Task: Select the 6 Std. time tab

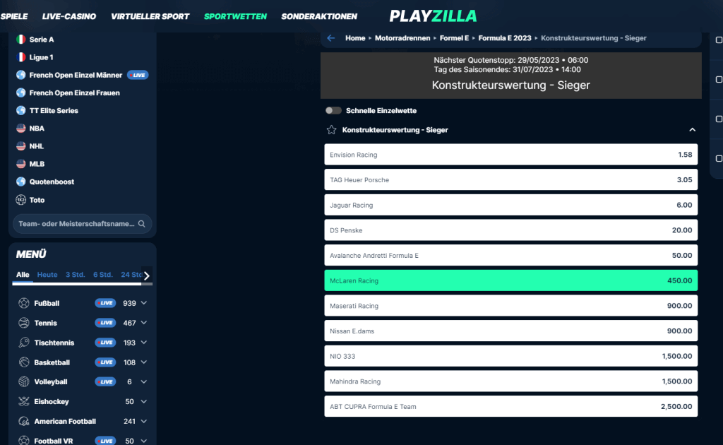Action: tap(103, 274)
